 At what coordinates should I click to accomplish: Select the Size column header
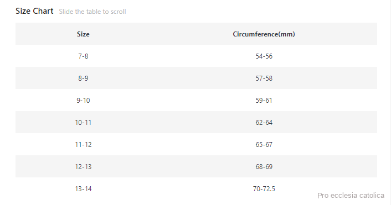pyautogui.click(x=83, y=34)
